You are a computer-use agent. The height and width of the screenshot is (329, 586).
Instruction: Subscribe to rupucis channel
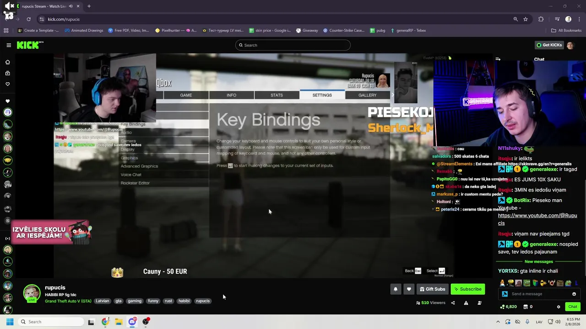tap(467, 289)
